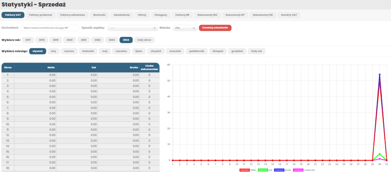
Task: Click the chart peak point at day 30
Action: point(380,75)
